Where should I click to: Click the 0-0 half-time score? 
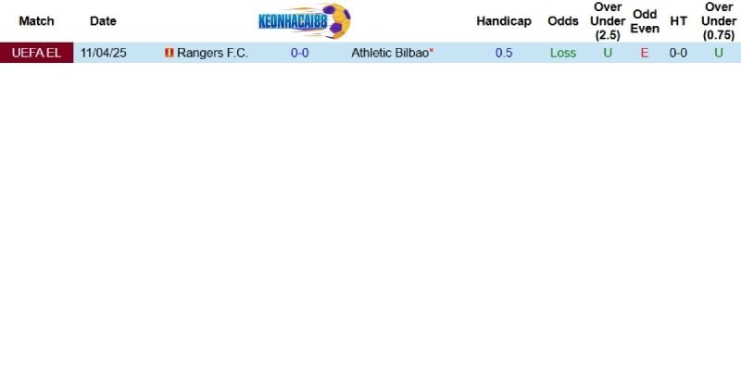(678, 53)
